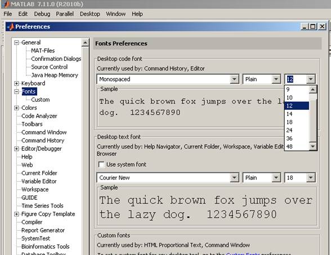This screenshot has width=331, height=255.
Task: Choose font size 48 from list
Action: (297, 146)
